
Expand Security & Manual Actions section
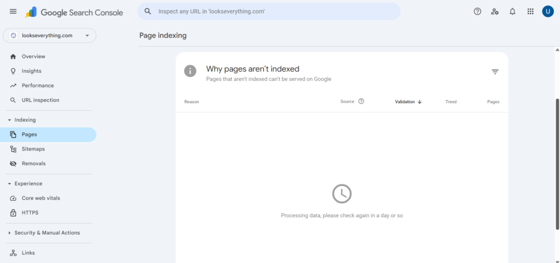(x=9, y=233)
